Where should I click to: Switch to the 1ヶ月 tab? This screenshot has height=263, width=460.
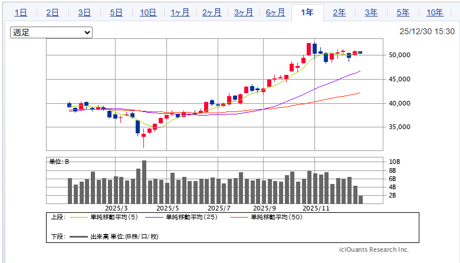coord(180,12)
